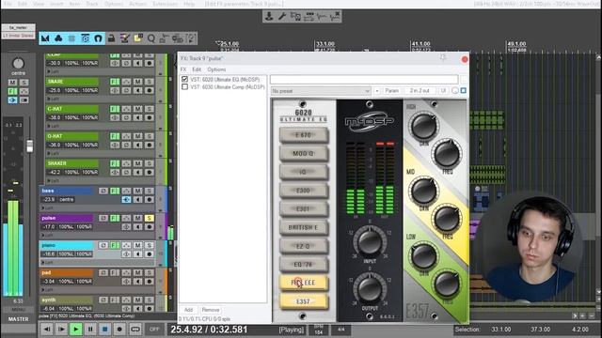Open the No preset dropdown
Image resolution: width=602 pixels, height=338 pixels.
pyautogui.click(x=321, y=91)
